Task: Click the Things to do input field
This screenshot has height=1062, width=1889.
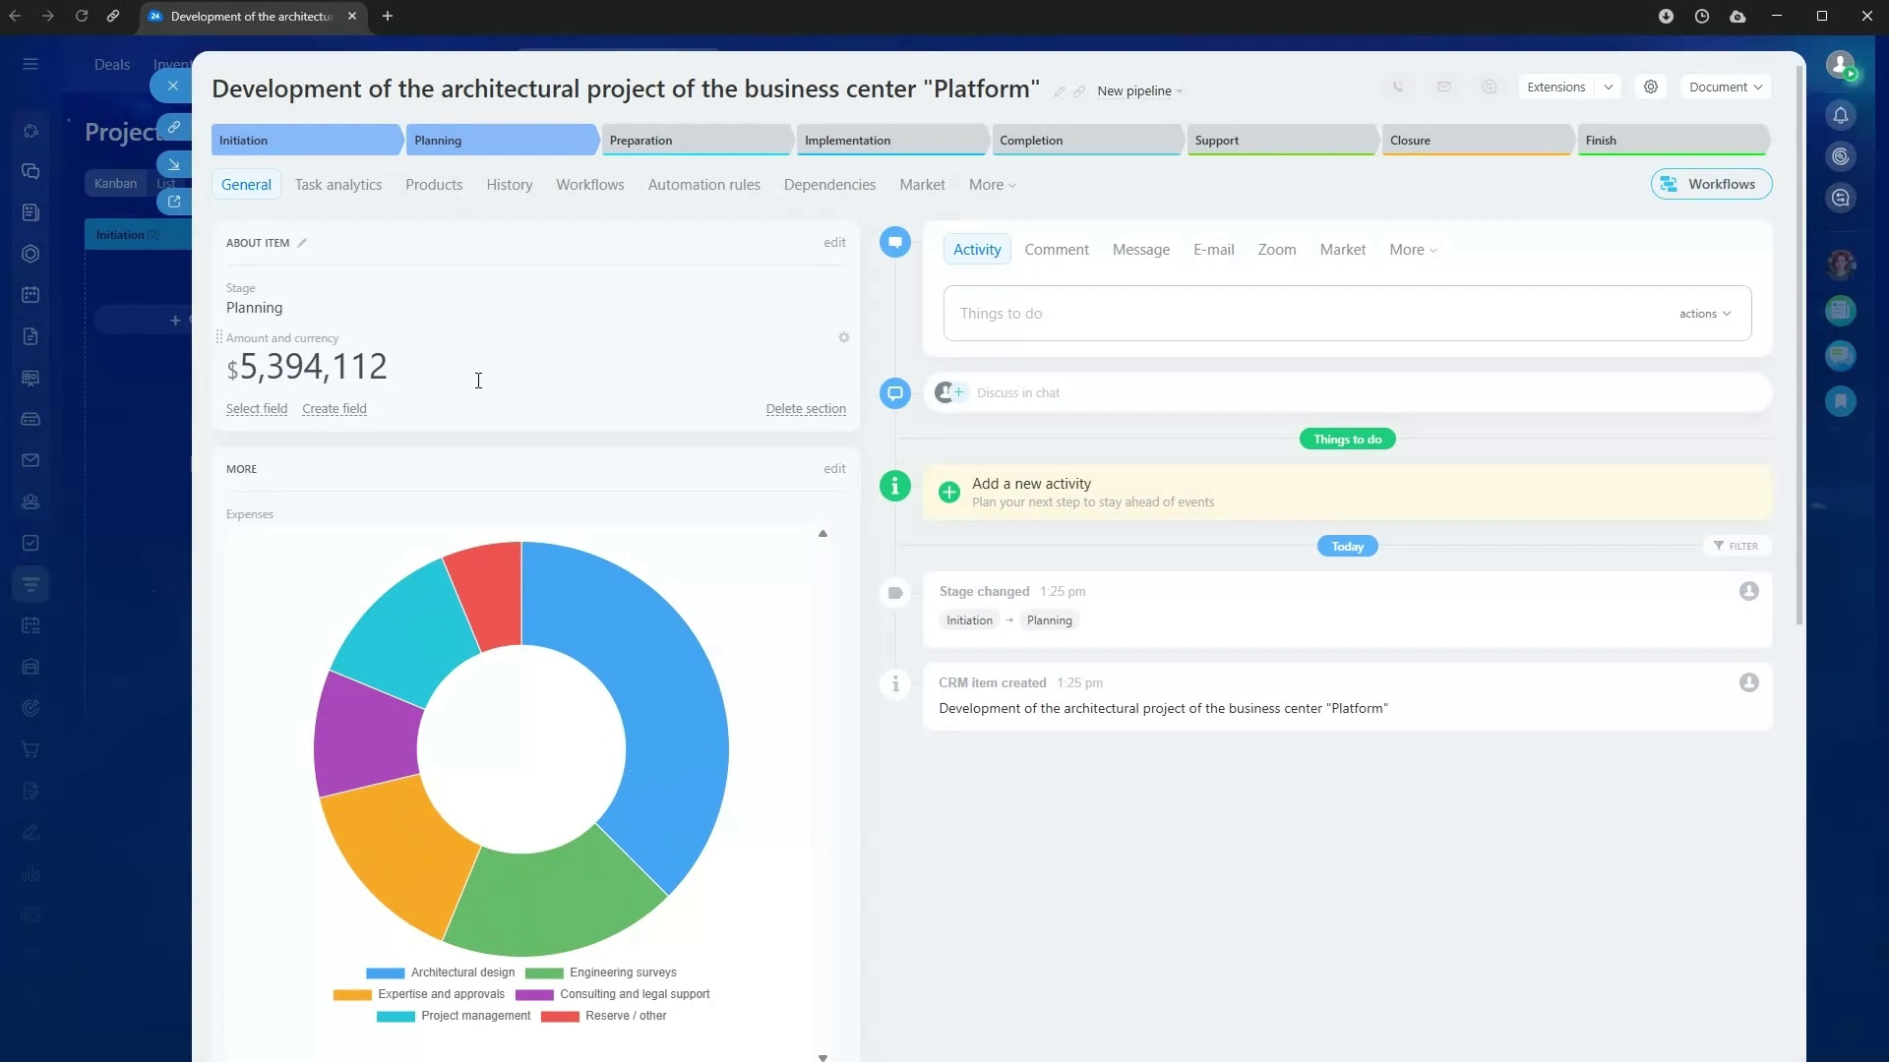Action: (1279, 314)
